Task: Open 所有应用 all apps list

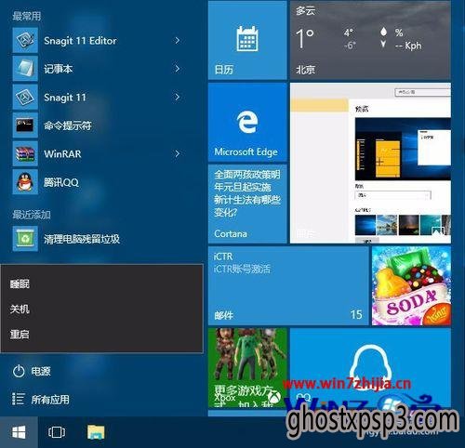Action: pyautogui.click(x=50, y=400)
